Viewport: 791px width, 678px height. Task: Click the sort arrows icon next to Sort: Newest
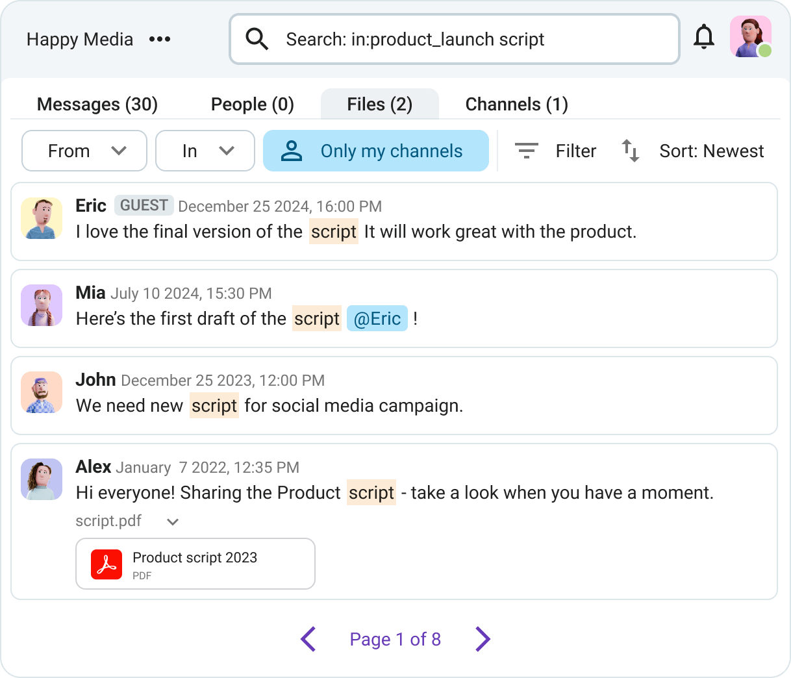pos(629,151)
